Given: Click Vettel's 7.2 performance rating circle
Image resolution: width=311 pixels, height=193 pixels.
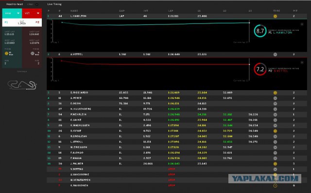Looking at the screenshot, I should [260, 69].
